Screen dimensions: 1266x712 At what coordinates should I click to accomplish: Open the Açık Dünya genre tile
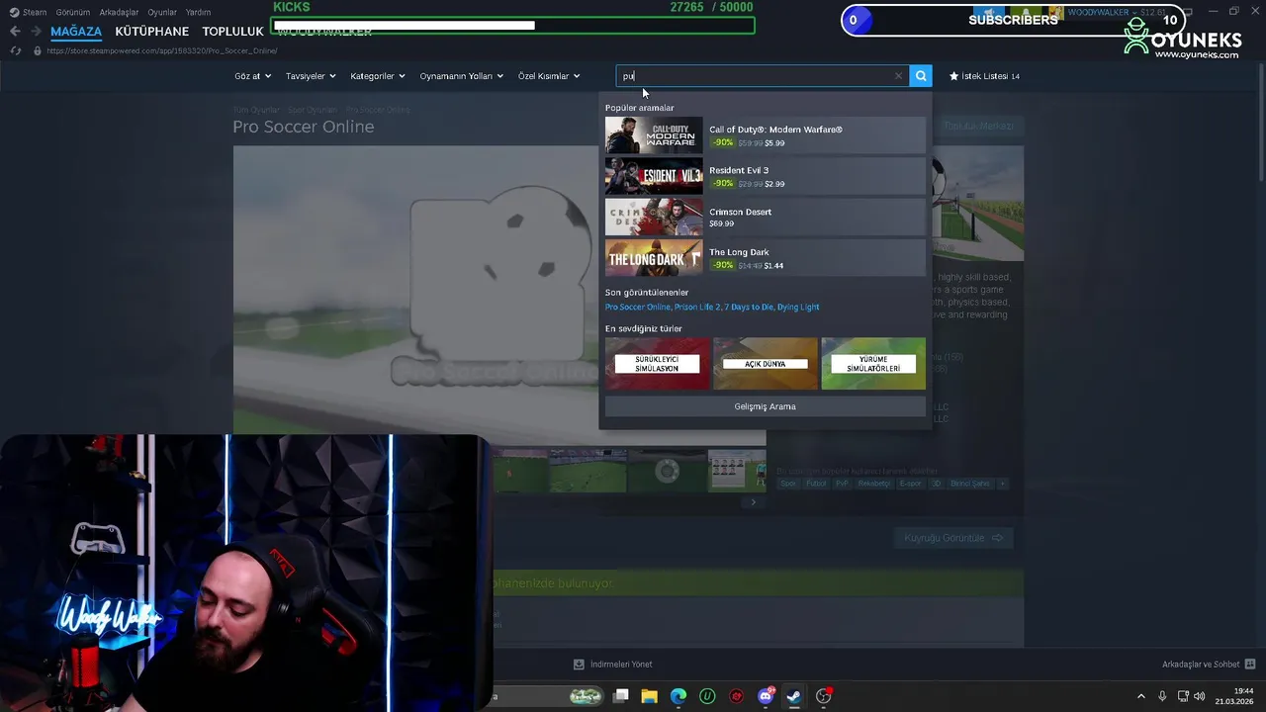pyautogui.click(x=766, y=363)
